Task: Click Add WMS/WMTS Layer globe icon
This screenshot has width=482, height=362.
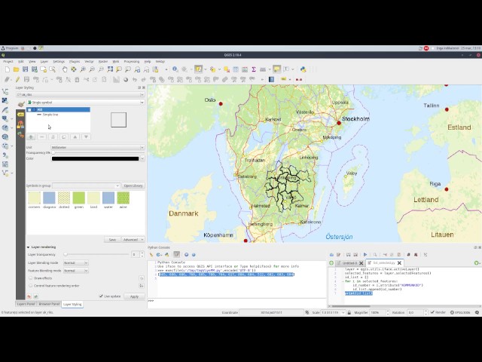Action: click(x=5, y=127)
